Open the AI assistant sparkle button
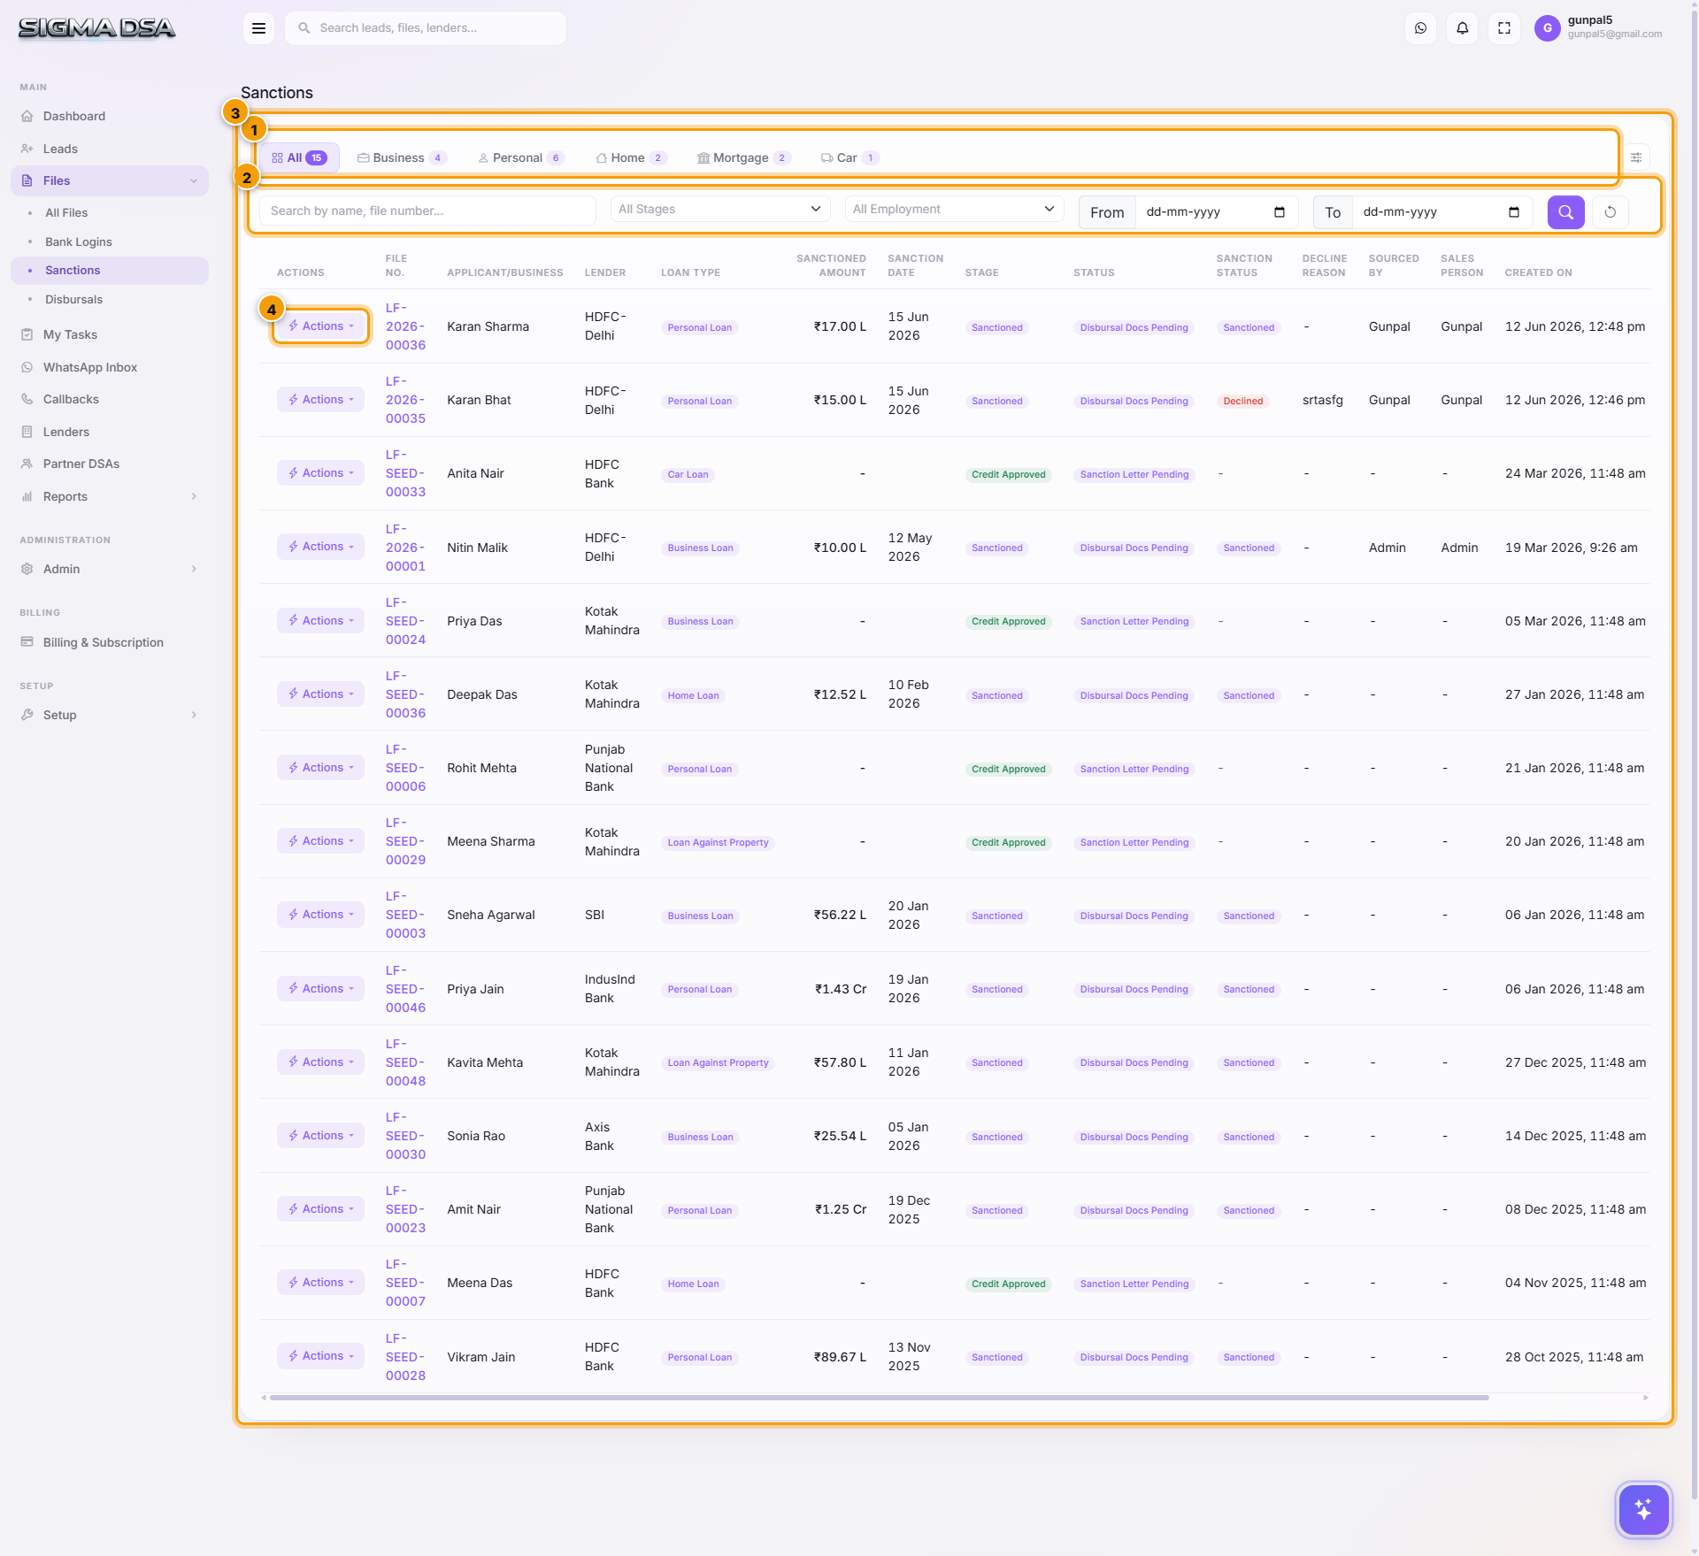The image size is (1699, 1556). coord(1643,1509)
